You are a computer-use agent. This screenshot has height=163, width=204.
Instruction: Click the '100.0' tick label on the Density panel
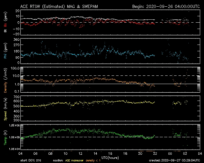point(15,68)
